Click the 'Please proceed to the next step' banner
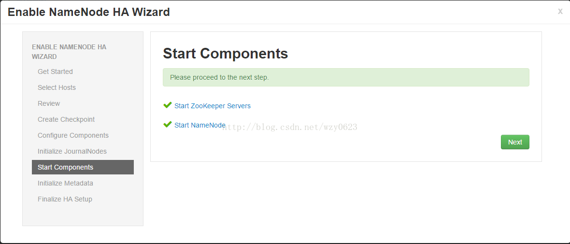Image resolution: width=570 pixels, height=244 pixels. (346, 77)
